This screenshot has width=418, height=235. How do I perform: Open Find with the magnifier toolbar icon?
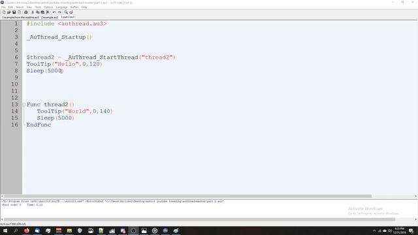tap(66, 12)
